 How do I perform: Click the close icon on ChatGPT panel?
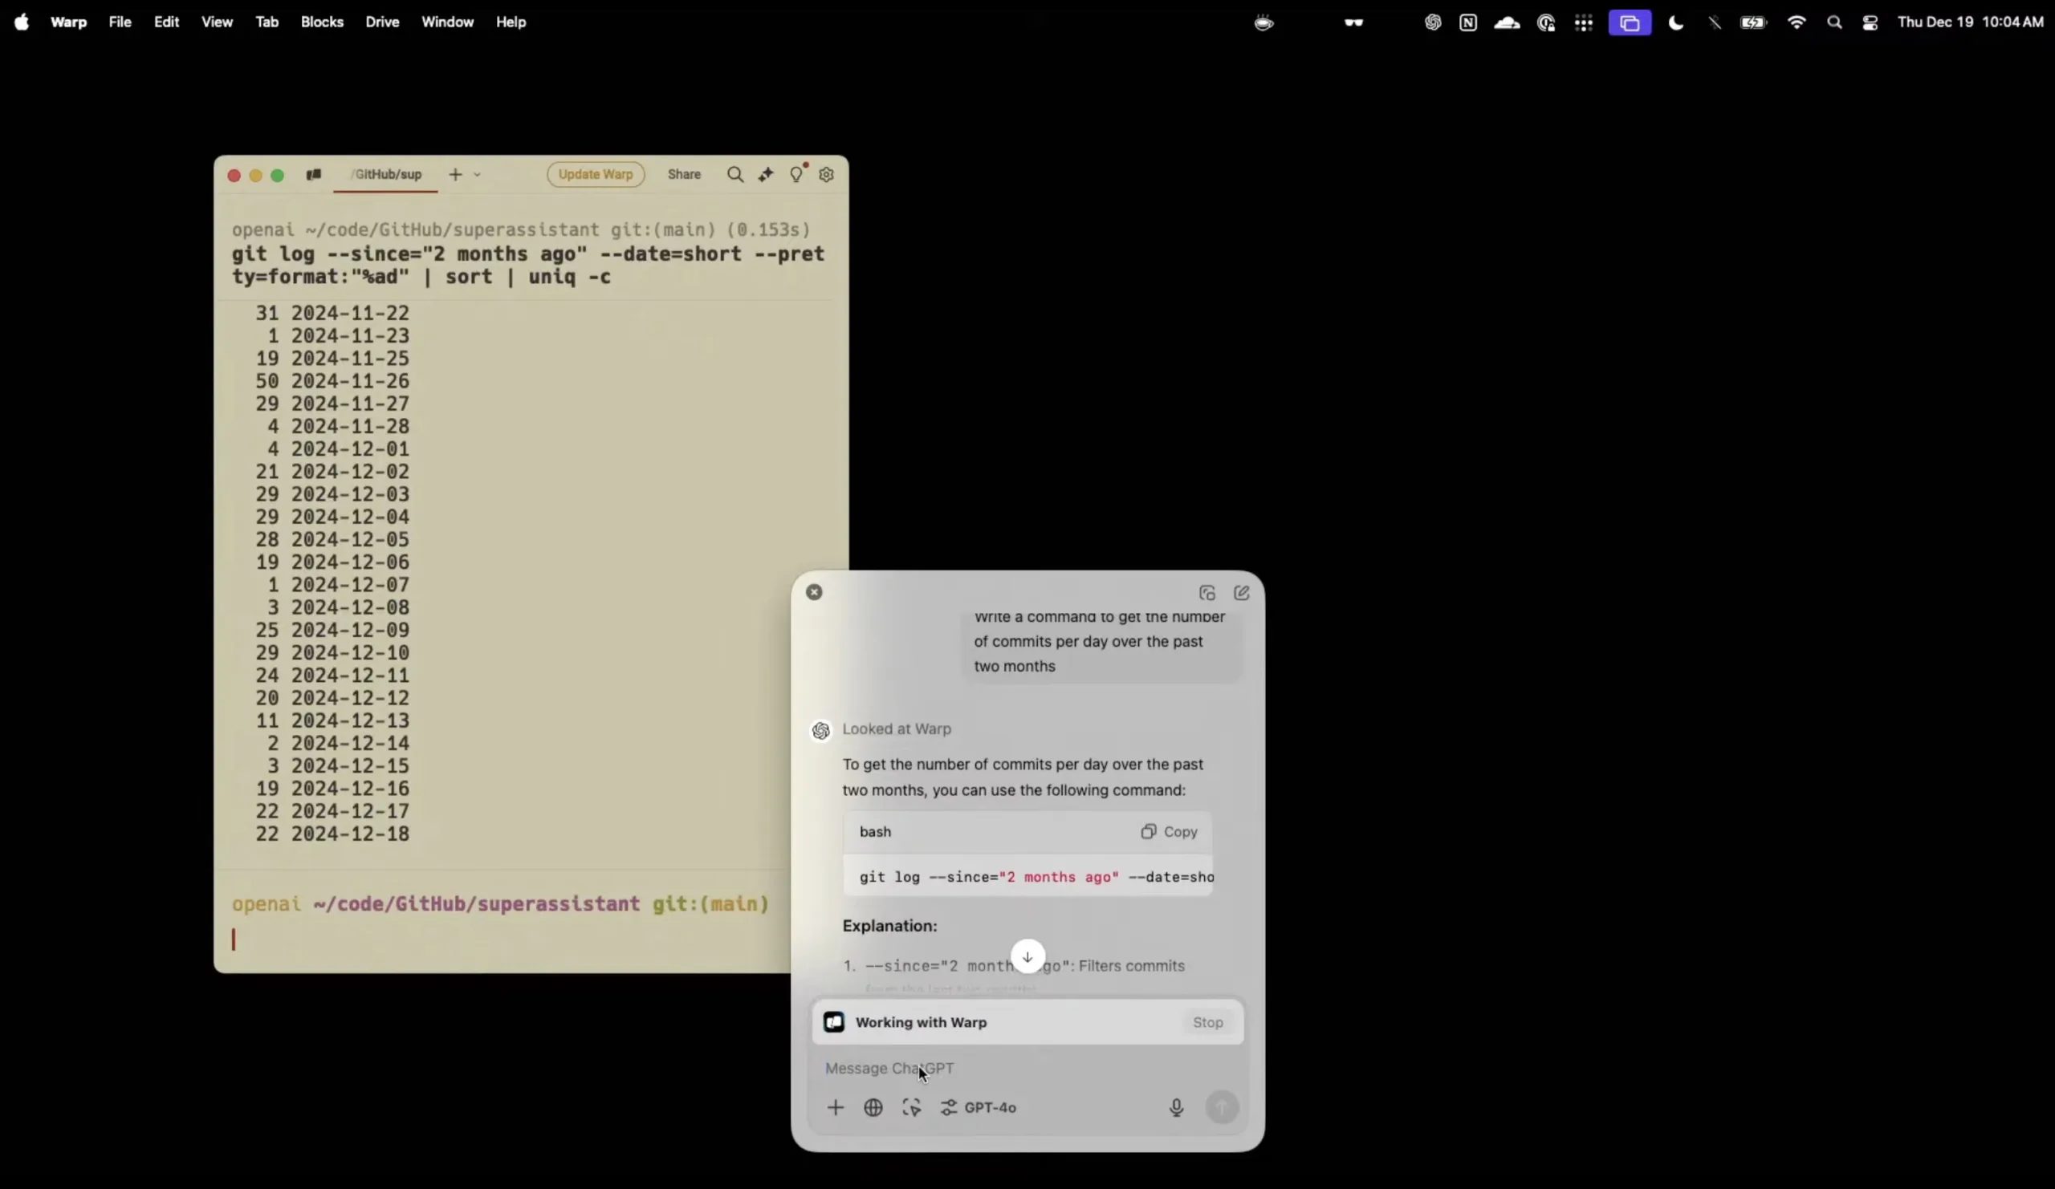814,591
